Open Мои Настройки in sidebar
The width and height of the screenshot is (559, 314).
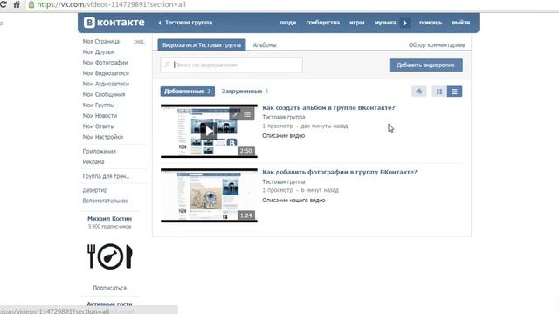(x=103, y=137)
